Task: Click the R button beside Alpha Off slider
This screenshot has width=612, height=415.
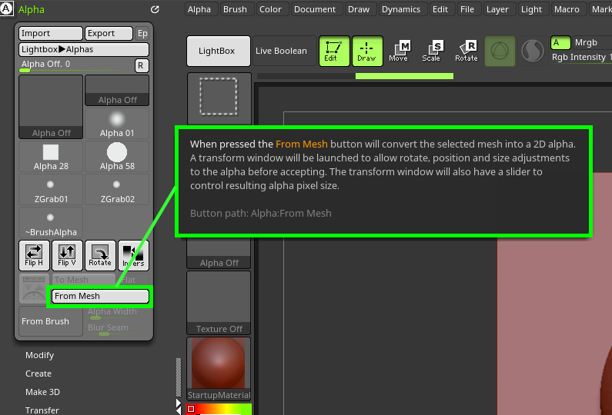Action: [x=141, y=65]
